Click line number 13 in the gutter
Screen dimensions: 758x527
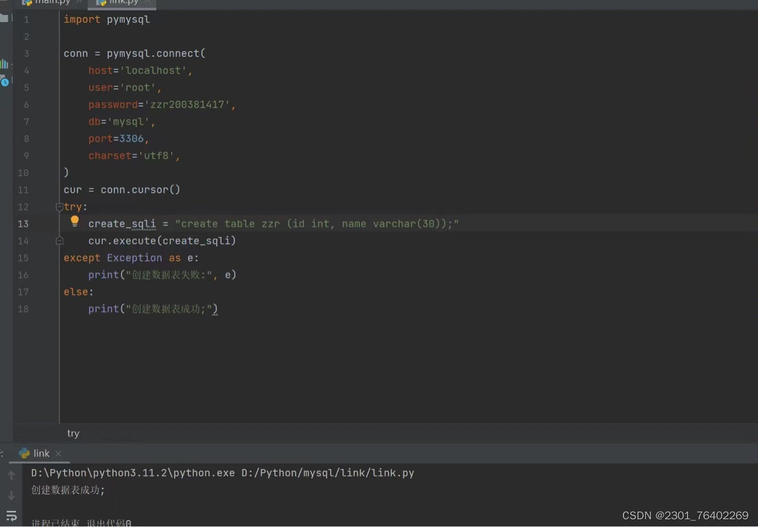(x=23, y=224)
